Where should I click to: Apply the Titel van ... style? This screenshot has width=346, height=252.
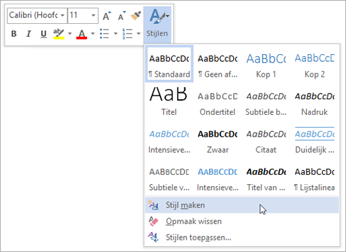[266, 177]
